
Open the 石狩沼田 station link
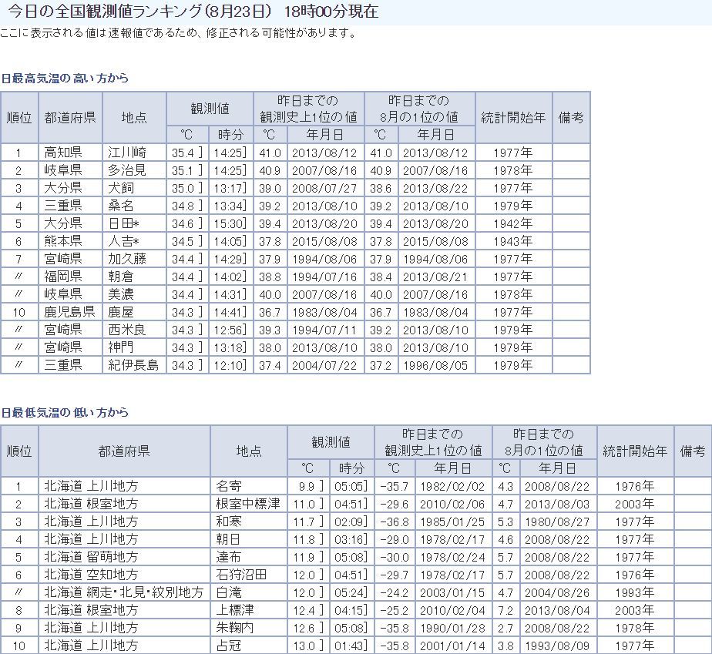[241, 575]
